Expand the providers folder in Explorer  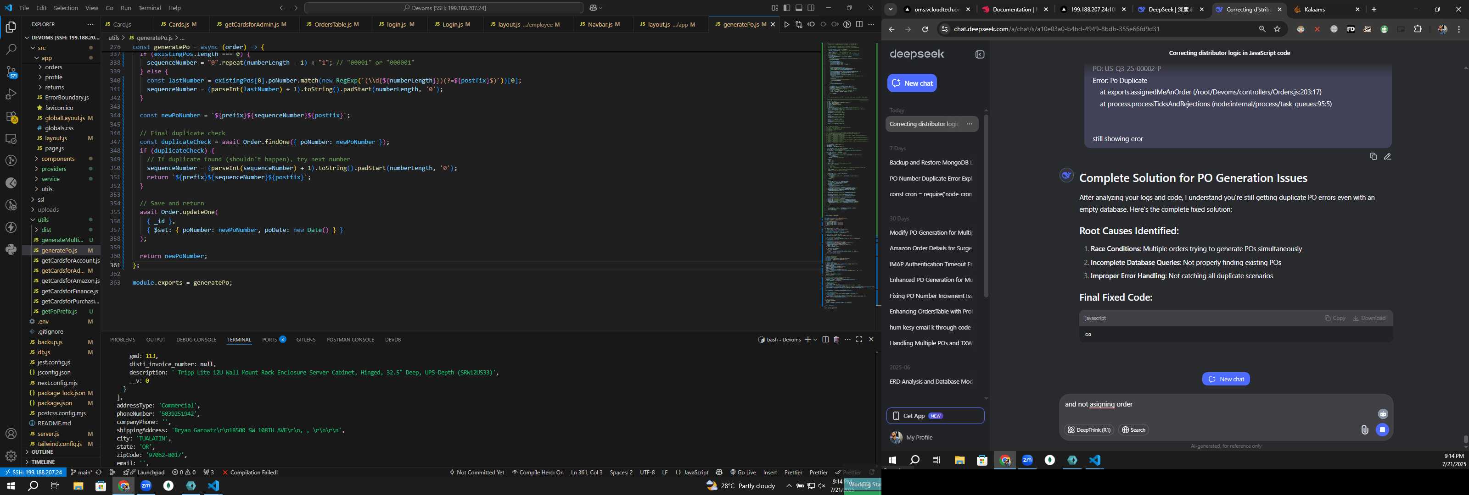point(54,169)
